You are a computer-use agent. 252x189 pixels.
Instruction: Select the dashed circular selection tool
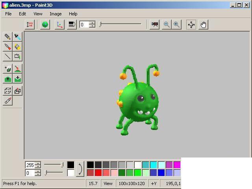click(7, 91)
